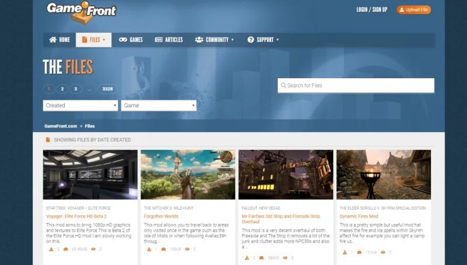Open the Created sort dropdown

81,106
